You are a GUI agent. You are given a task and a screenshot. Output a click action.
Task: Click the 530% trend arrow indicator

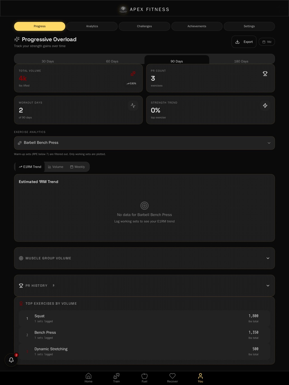tap(131, 84)
